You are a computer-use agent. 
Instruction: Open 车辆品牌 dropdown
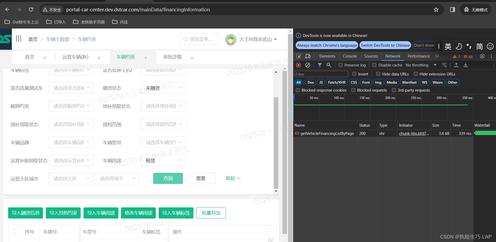click(71, 143)
